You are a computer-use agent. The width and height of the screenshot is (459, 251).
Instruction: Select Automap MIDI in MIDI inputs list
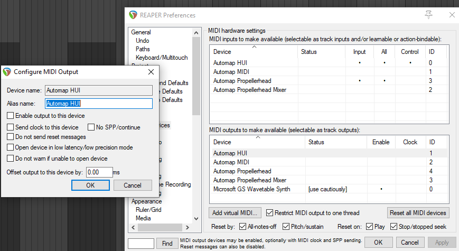click(x=329, y=72)
